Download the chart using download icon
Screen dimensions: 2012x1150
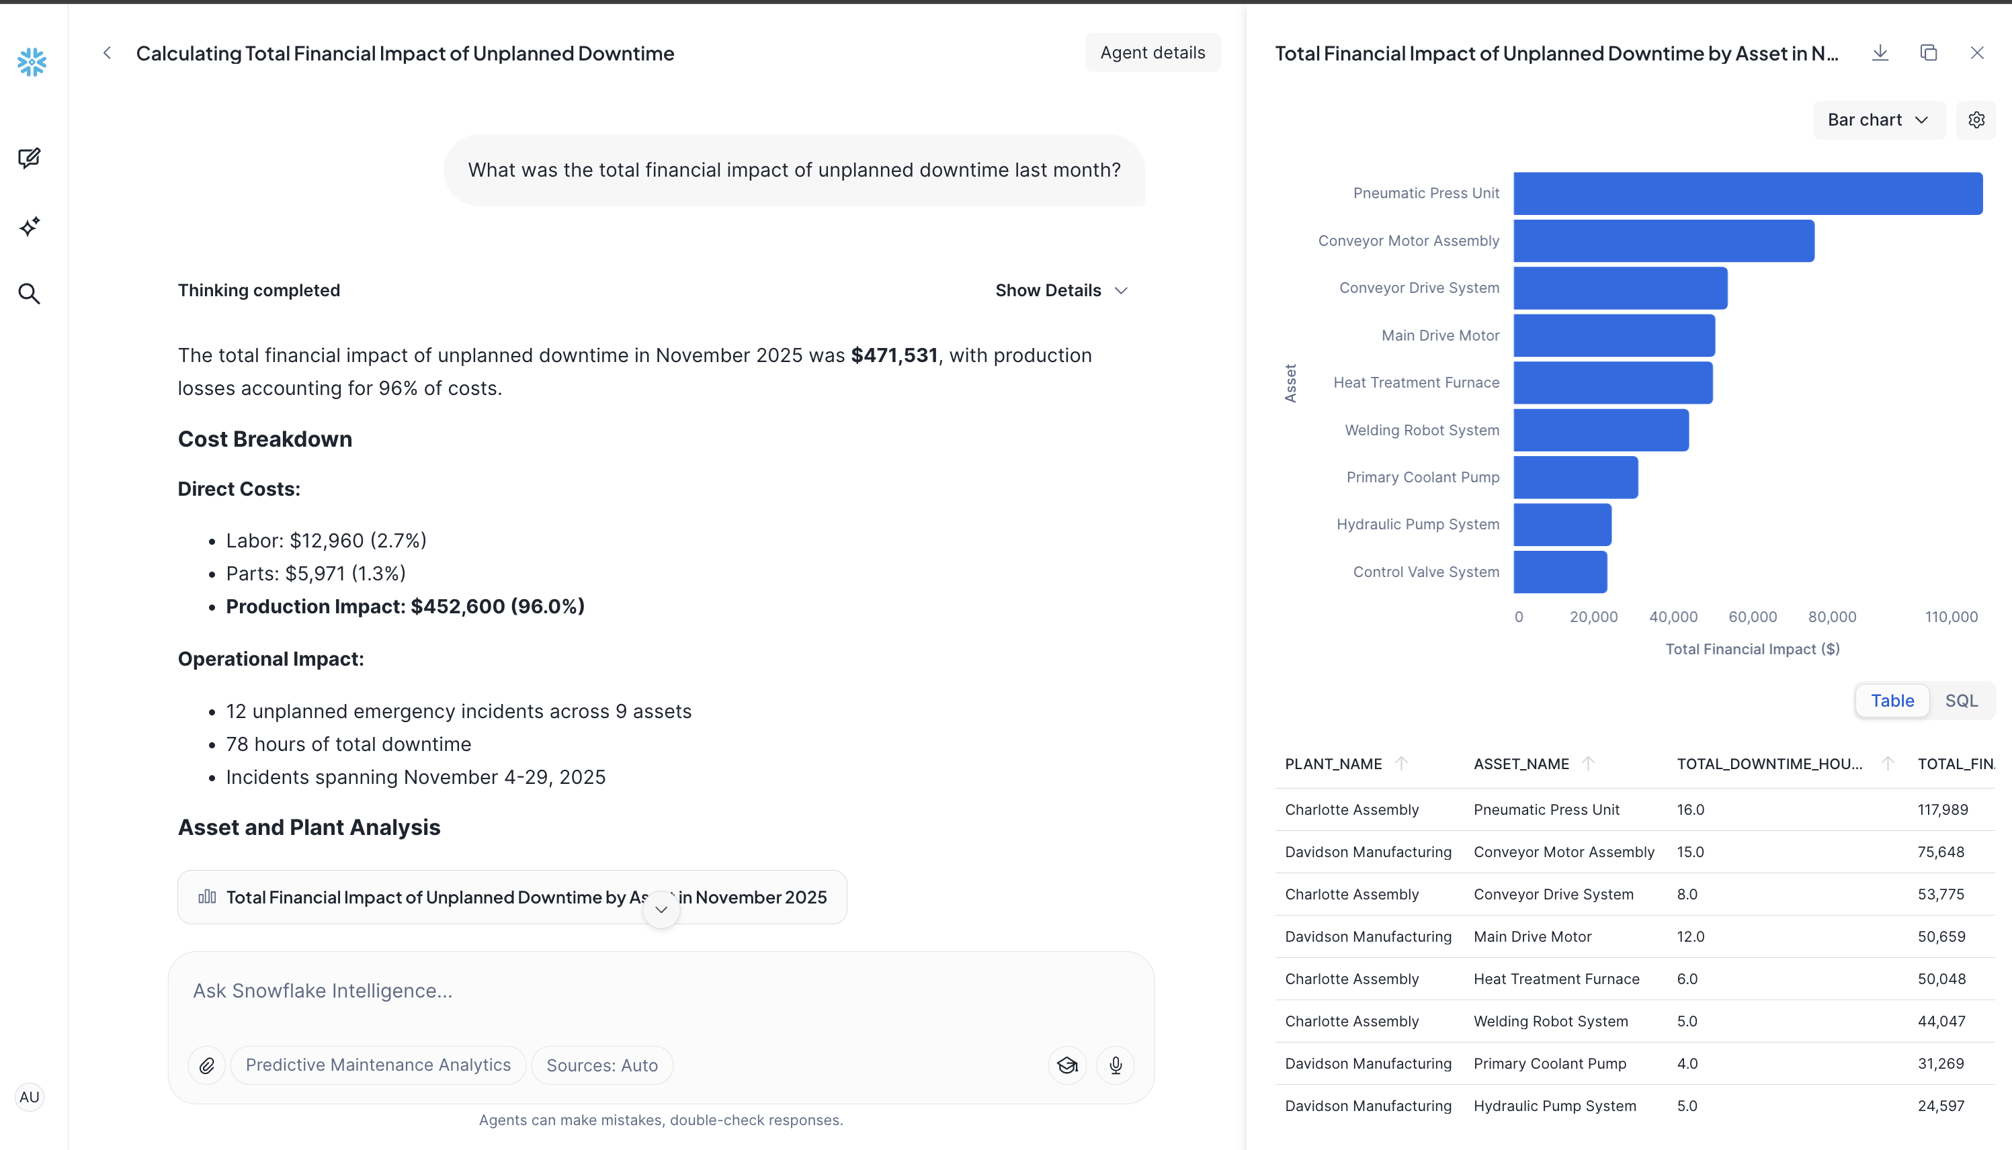1880,53
